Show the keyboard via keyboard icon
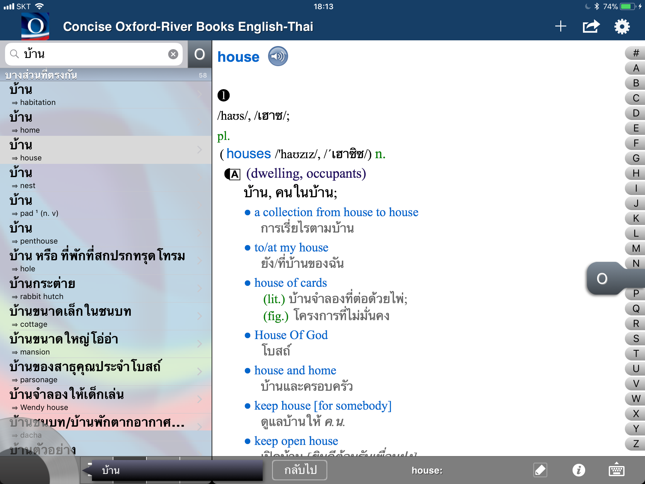The width and height of the screenshot is (645, 484). pos(616,470)
